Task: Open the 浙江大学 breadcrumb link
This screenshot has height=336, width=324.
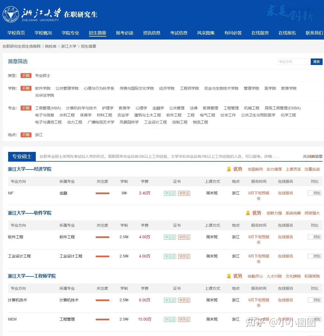Action: pyautogui.click(x=69, y=46)
